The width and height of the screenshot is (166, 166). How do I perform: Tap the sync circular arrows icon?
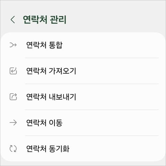tap(13, 148)
